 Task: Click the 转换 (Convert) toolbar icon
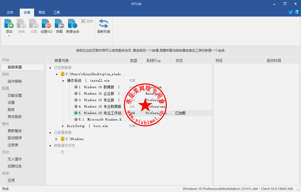[x=21, y=24]
